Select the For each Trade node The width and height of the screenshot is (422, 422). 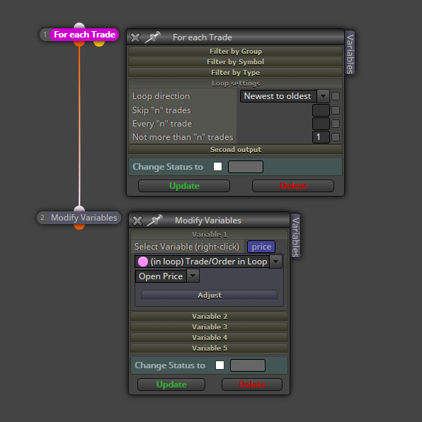pyautogui.click(x=84, y=35)
